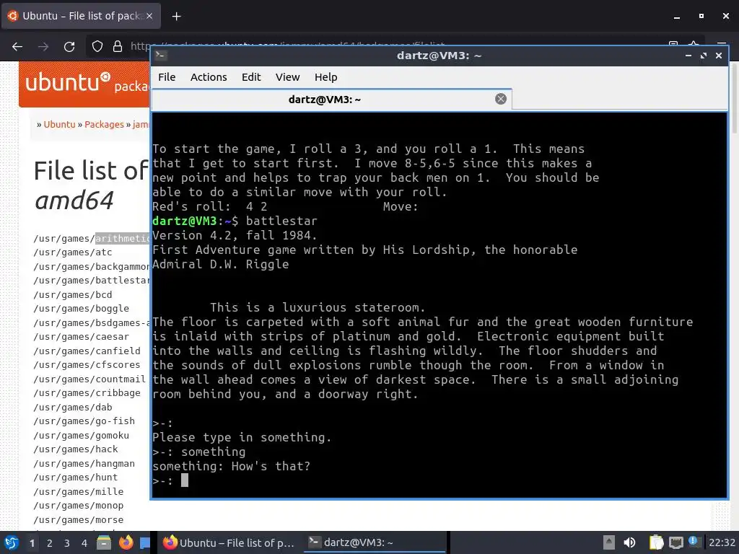
Task: Click /usr/games/hack entry
Action: point(75,449)
